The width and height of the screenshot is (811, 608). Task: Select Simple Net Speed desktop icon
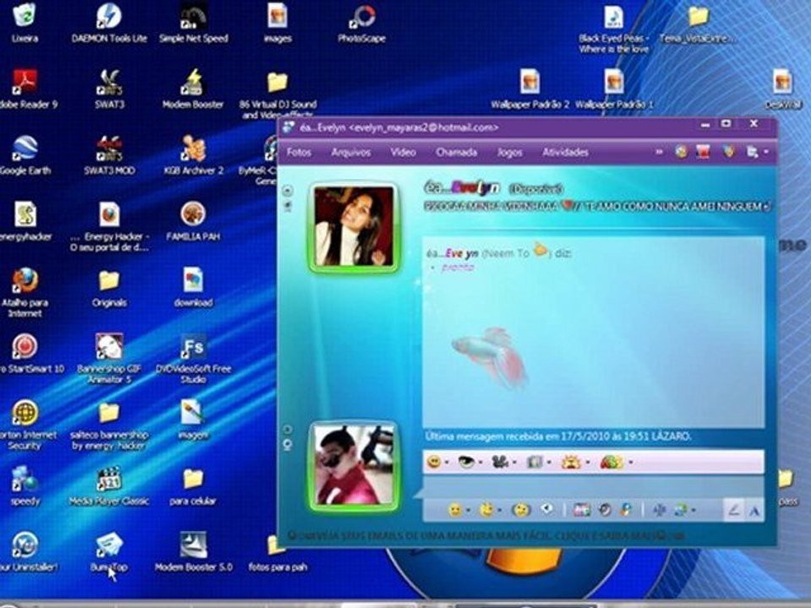193,22
